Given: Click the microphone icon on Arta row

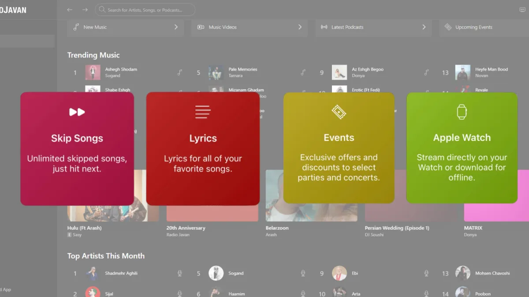Looking at the screenshot, I should click(426, 293).
